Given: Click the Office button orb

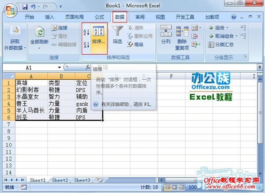Looking at the screenshot, I should (x=11, y=10).
